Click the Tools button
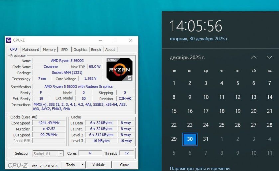This screenshot has height=171, width=279. 70,165
